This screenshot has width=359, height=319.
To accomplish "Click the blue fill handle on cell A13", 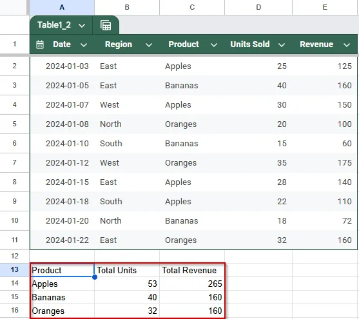I will tap(95, 277).
